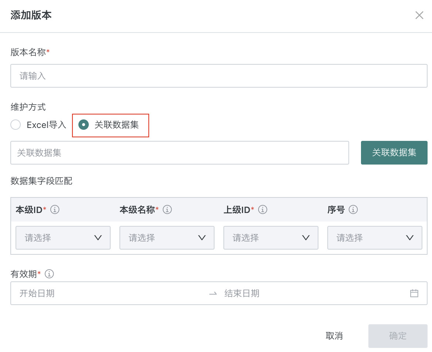Click the 结束日期 end date field
432x352 pixels.
[311, 293]
